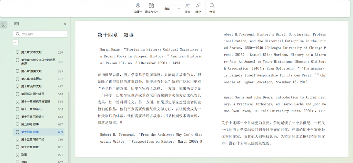Click the Sarah Maza citation text

[151, 56]
